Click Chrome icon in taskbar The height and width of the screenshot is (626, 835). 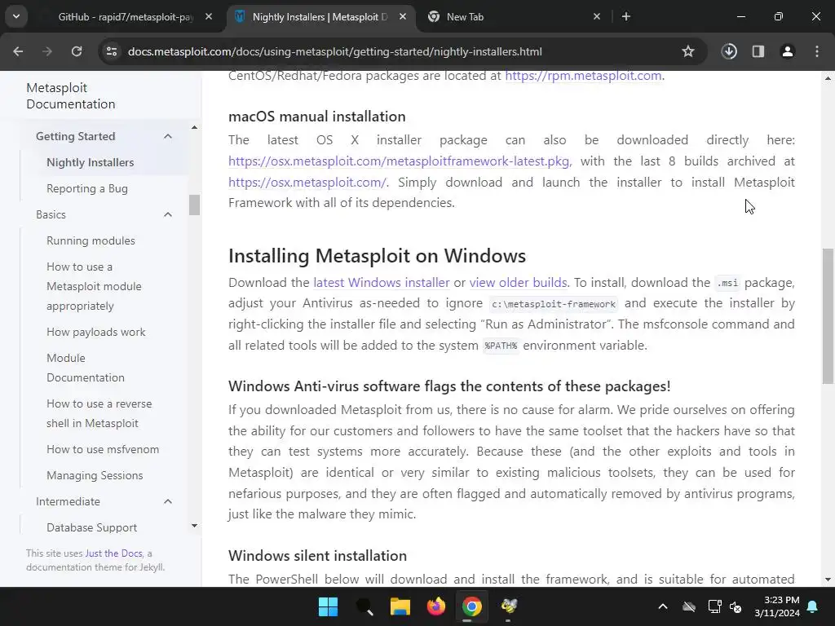coord(472,606)
